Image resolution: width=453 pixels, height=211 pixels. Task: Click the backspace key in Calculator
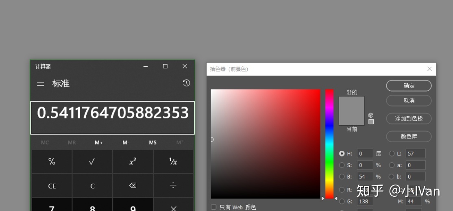(x=133, y=186)
